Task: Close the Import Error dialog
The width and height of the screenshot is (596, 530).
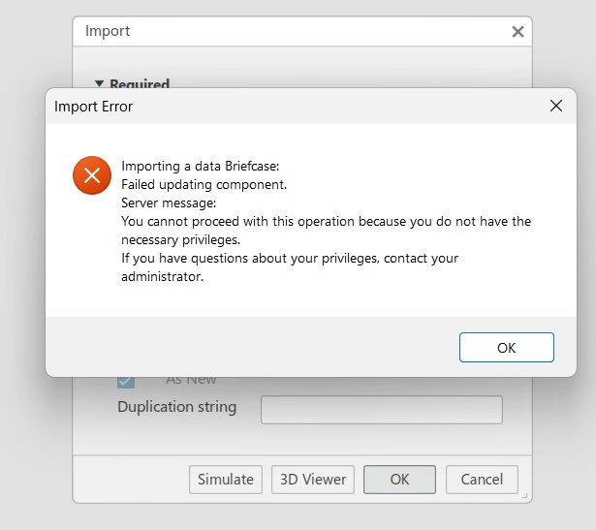Action: pos(556,106)
